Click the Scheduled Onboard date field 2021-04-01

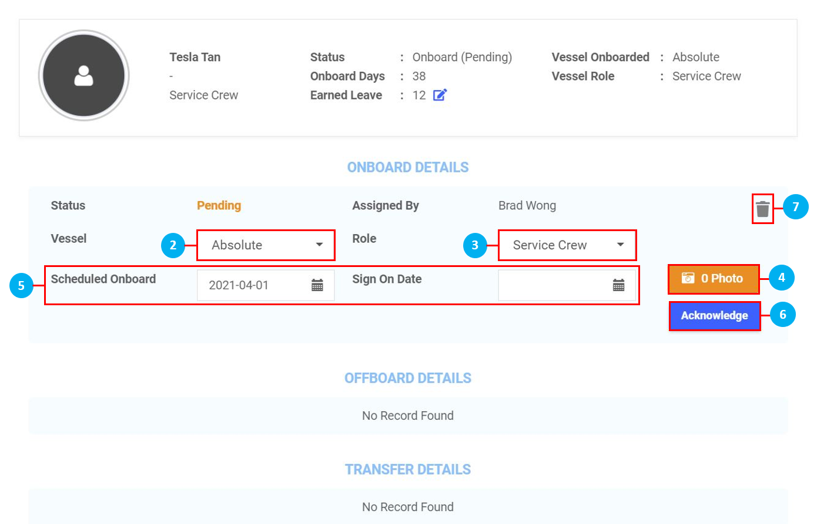point(253,285)
